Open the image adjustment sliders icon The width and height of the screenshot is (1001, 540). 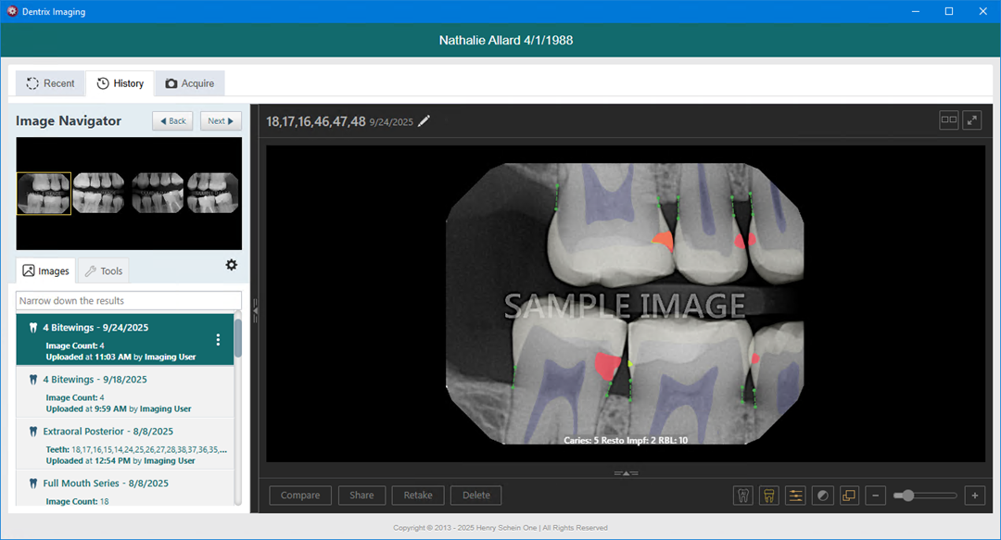pyautogui.click(x=795, y=496)
